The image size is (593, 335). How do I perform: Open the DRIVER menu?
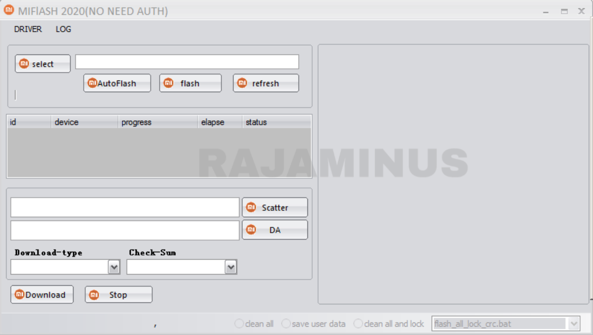28,29
